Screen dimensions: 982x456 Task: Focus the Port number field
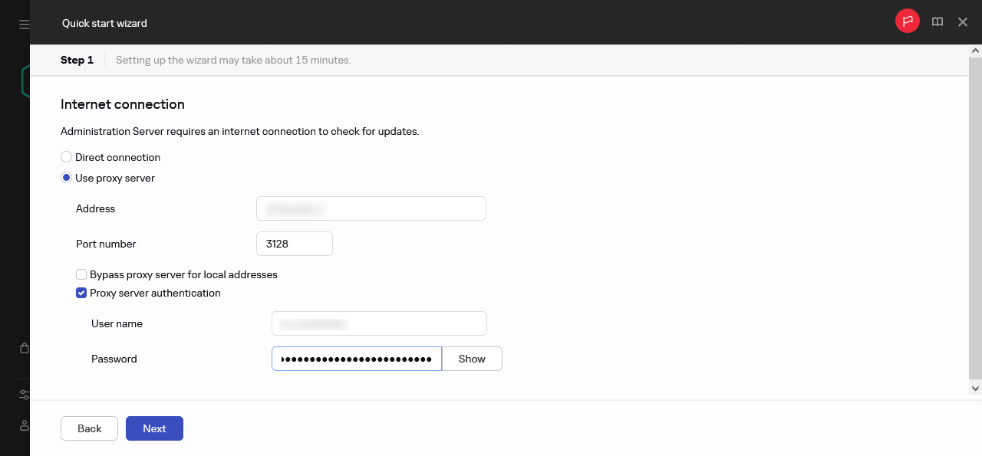pyautogui.click(x=294, y=244)
